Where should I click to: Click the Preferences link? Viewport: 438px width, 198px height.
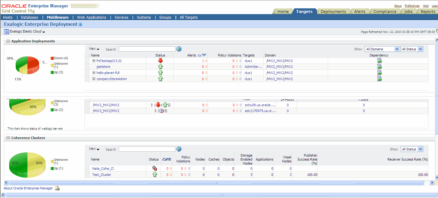pos(412,6)
